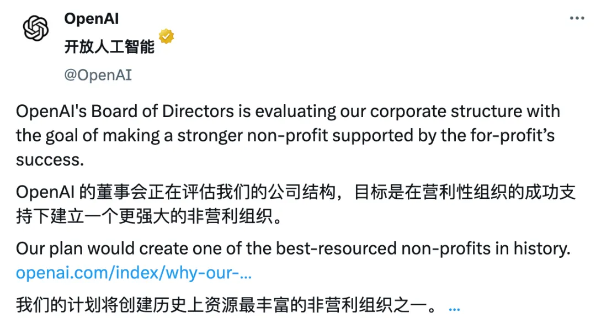Expand the blue ellipsis after the Chinese translation
Screen dimensions: 596x328
(454, 309)
